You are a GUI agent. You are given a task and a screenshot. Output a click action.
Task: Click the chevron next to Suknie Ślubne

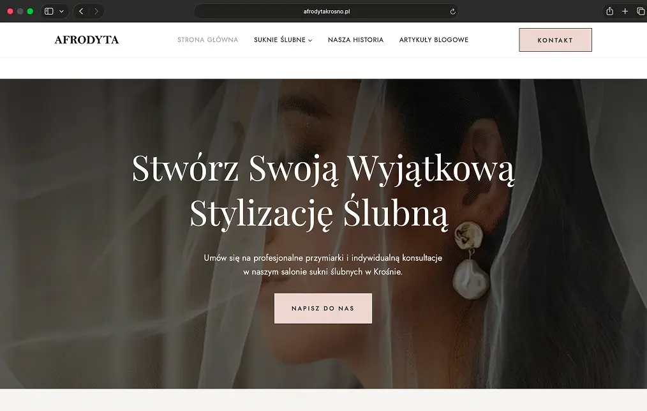point(310,40)
